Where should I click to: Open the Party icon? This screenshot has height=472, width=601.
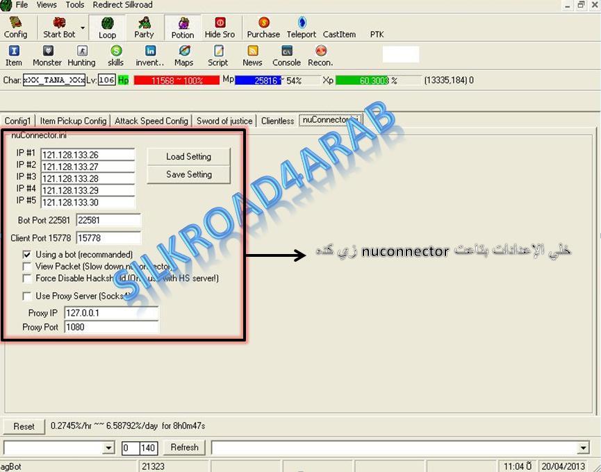[144, 27]
